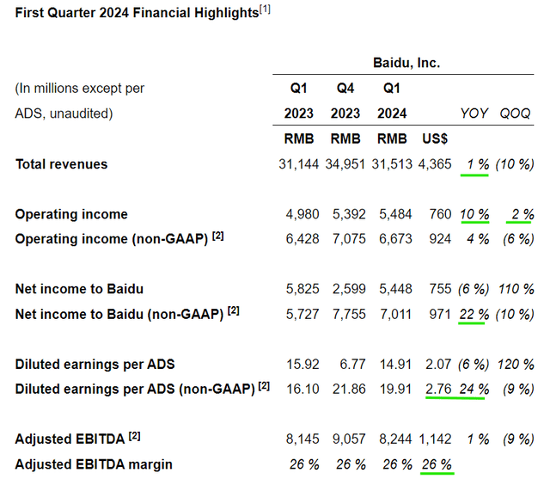
Task: Click Operating income US$ value 760
Action: [440, 214]
